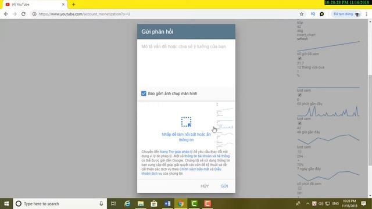Send feedback with GỬI button
Image resolution: width=372 pixels, height=209 pixels.
tap(224, 186)
